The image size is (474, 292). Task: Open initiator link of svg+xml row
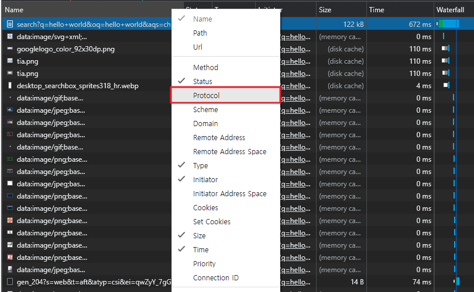pyautogui.click(x=296, y=37)
